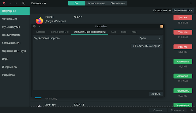Open the search magnifier icon
Screen dimensions: 196x113
click(24, 3)
